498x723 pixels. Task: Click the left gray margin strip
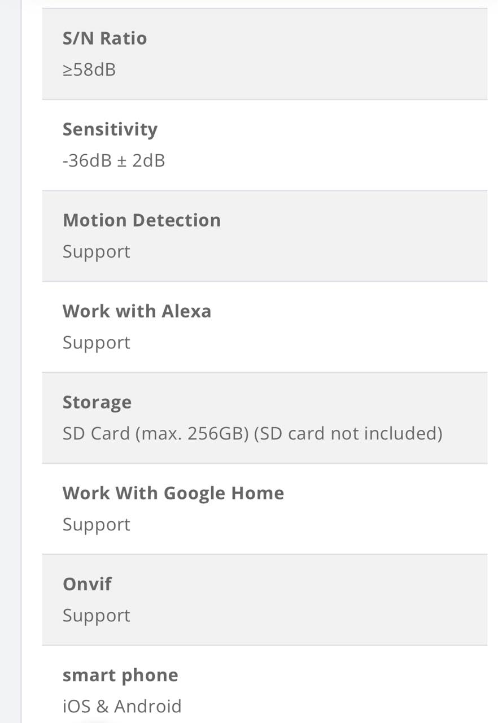[10, 361]
